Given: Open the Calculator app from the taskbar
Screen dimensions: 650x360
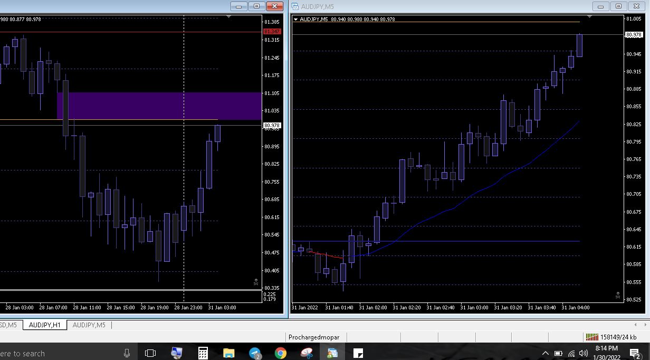Looking at the screenshot, I should click(x=203, y=353).
